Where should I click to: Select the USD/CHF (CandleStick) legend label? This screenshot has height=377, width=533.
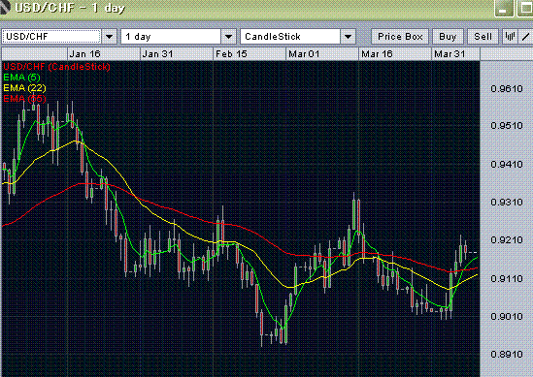(56, 67)
